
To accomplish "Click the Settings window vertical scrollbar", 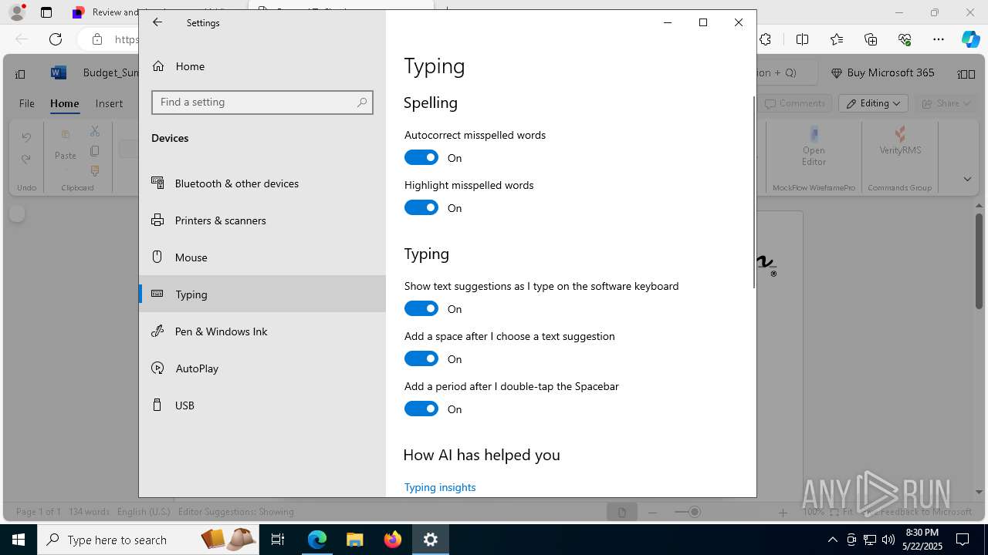I will 753,193.
